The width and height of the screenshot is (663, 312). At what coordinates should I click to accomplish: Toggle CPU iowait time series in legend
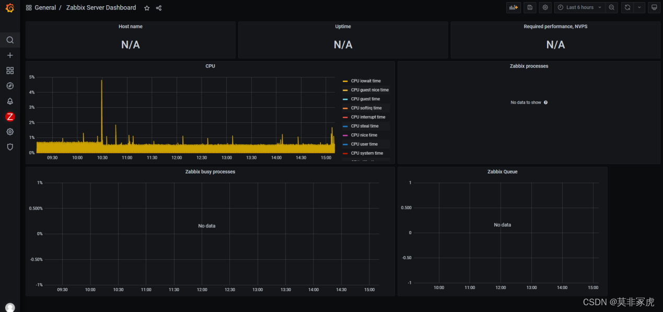coord(366,81)
